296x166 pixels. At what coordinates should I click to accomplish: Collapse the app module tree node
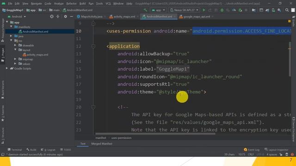(7, 22)
